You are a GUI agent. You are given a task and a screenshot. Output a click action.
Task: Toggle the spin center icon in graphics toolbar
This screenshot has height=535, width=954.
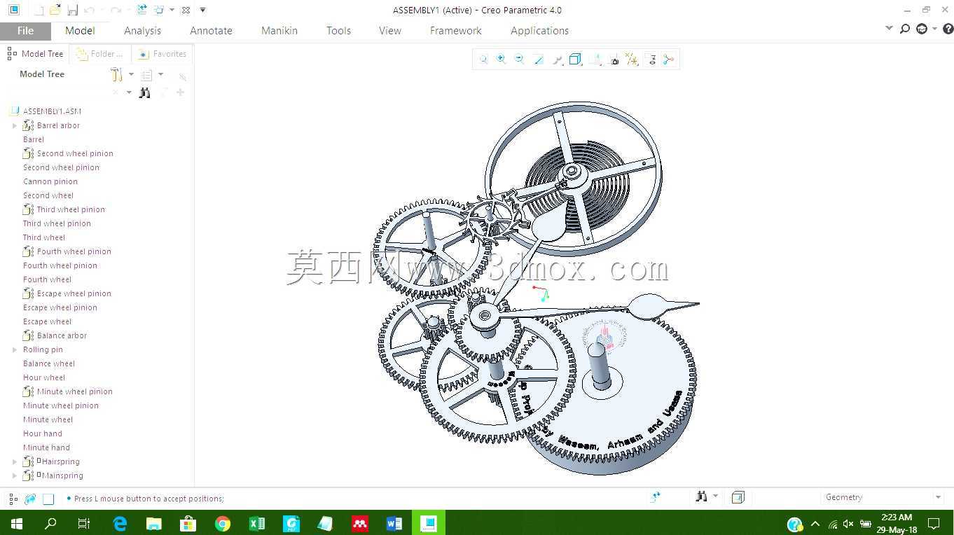(x=669, y=60)
